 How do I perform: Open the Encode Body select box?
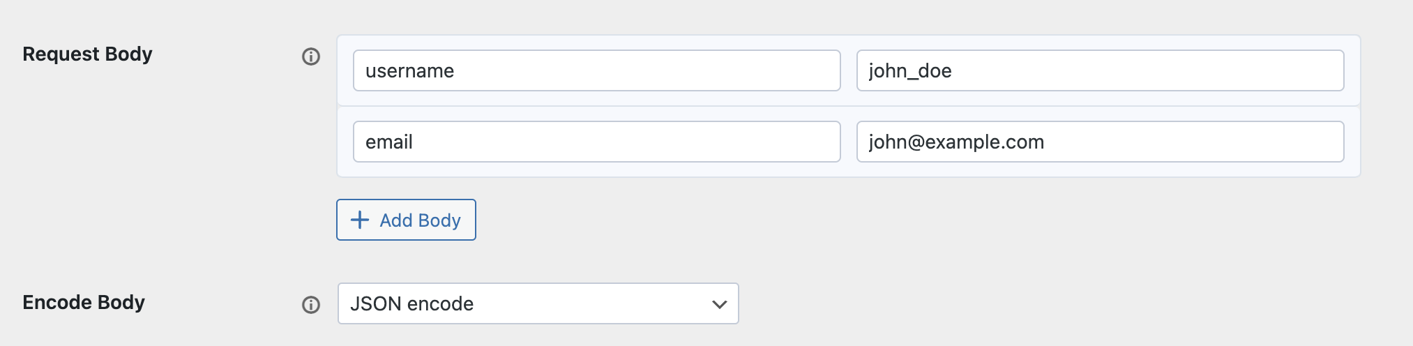click(538, 303)
